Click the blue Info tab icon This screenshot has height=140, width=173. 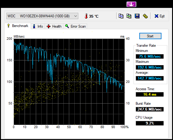[x=34, y=26]
